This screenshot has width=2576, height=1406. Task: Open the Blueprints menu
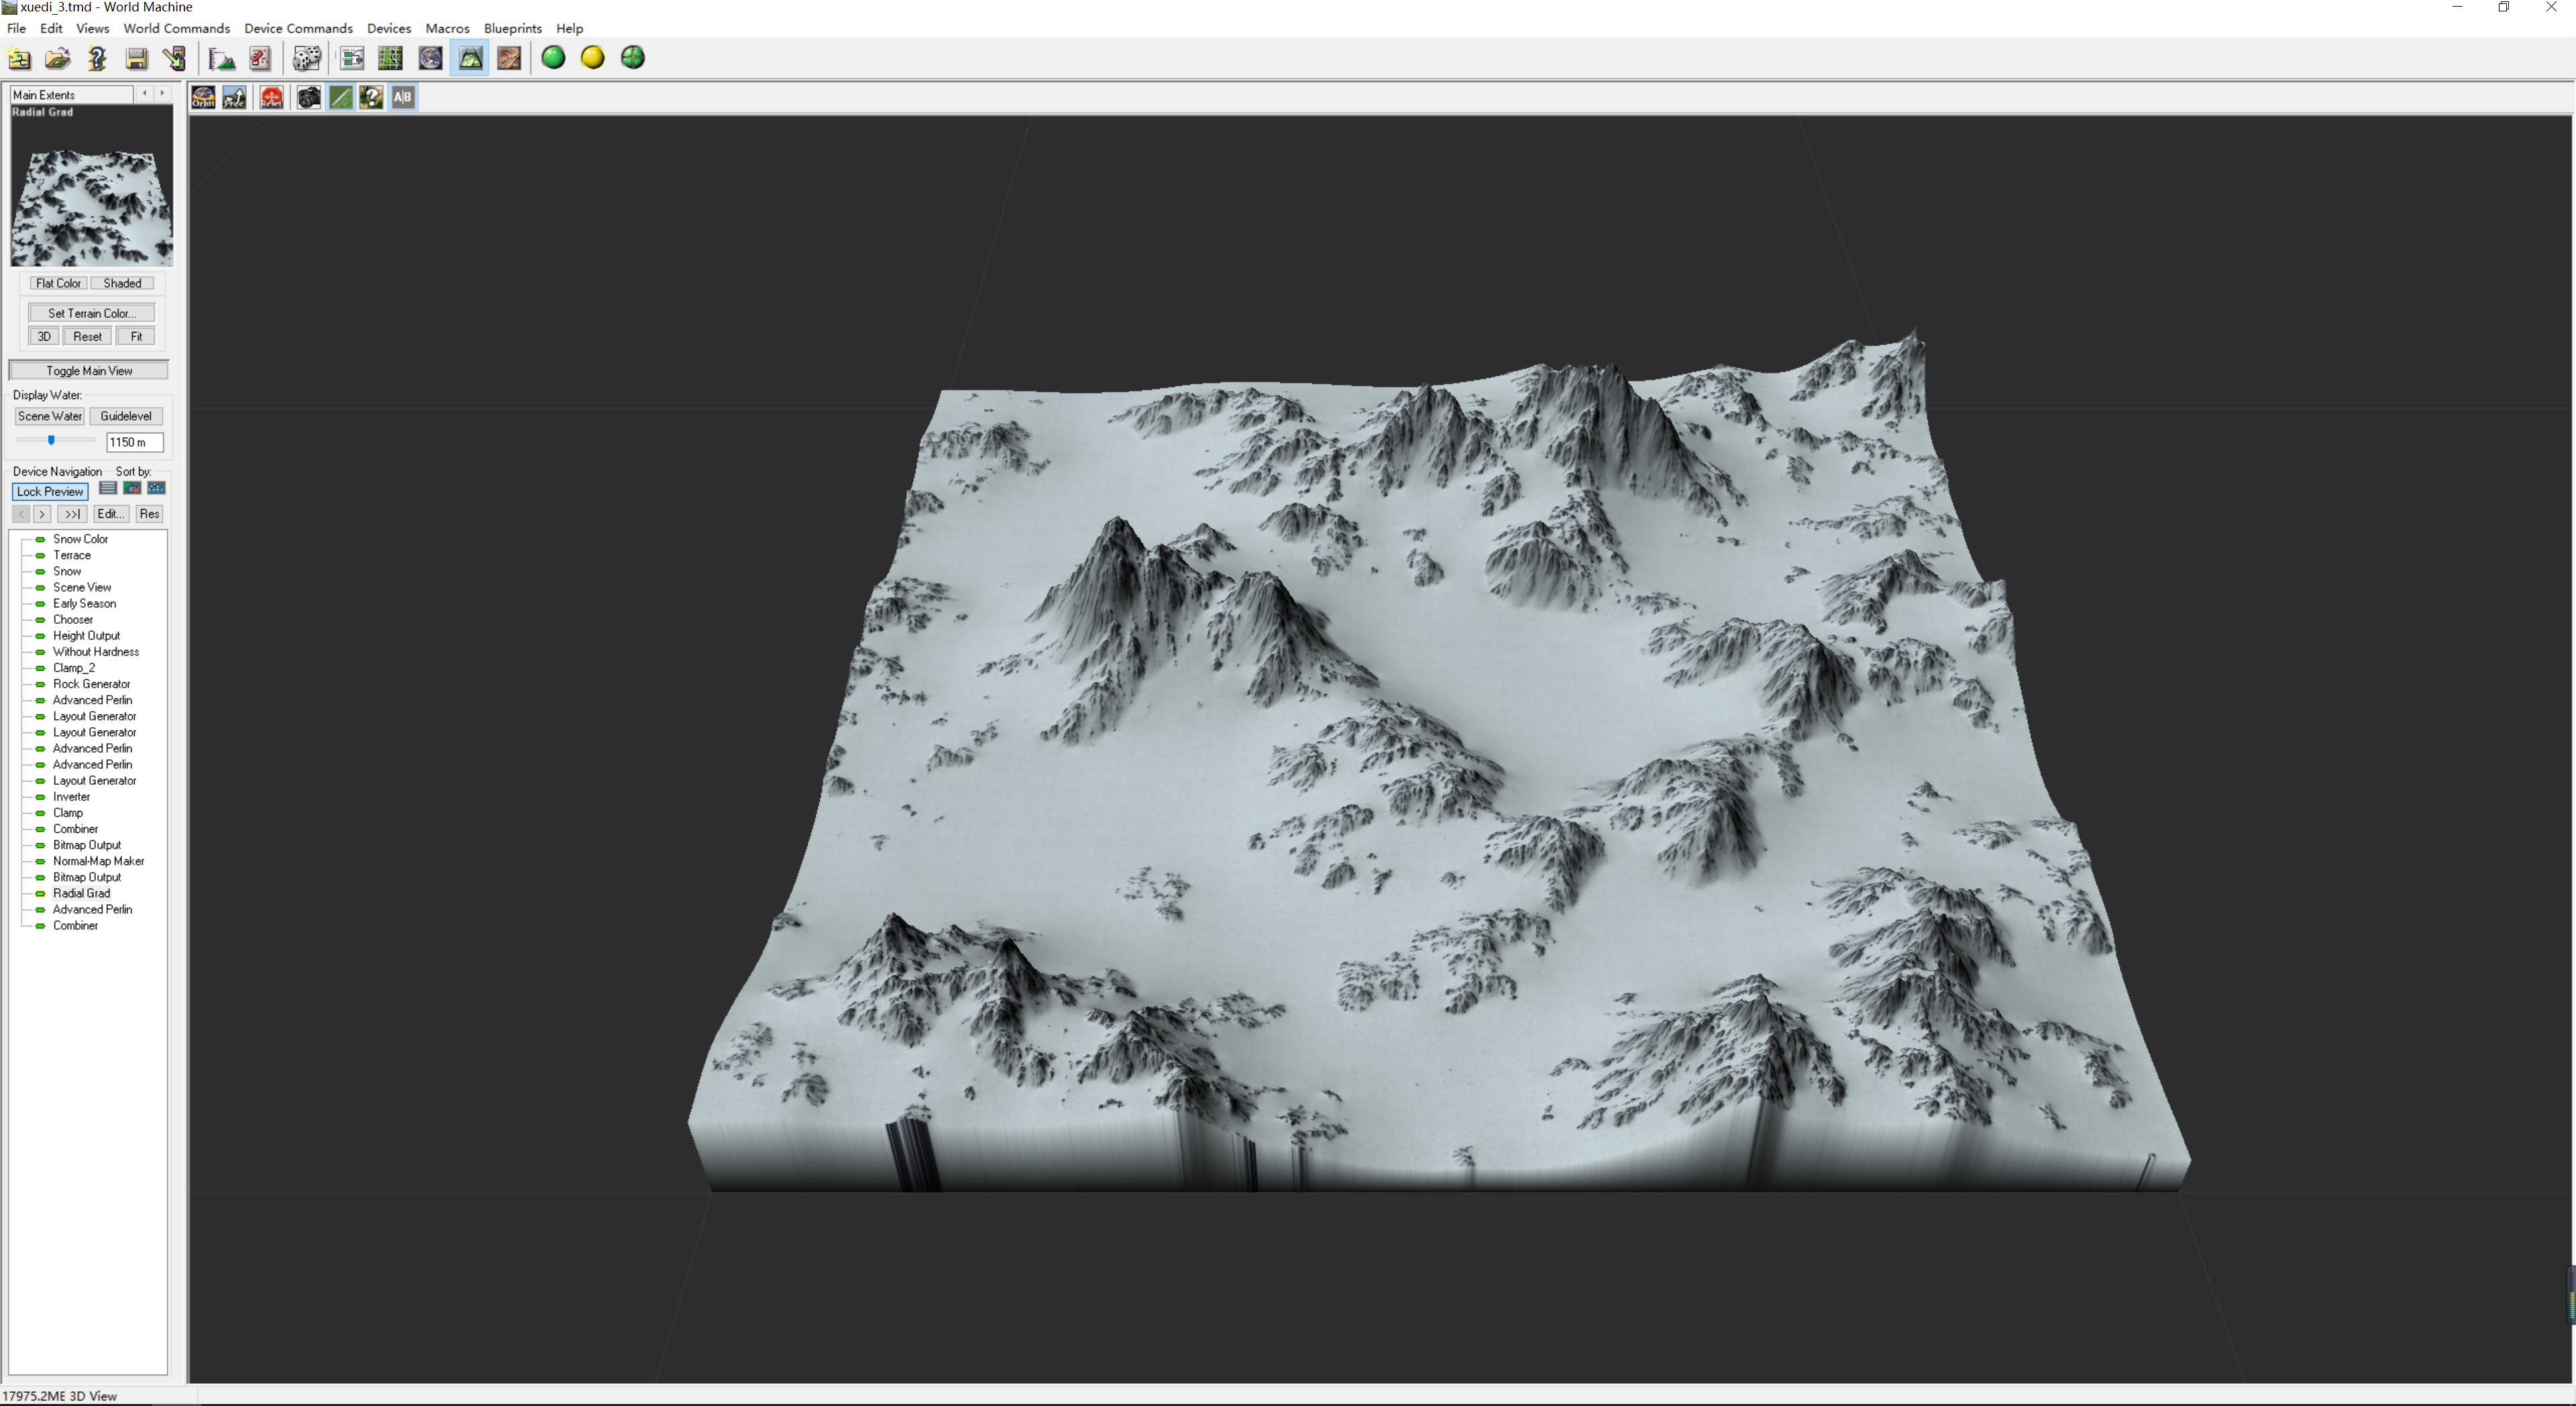pos(512,28)
